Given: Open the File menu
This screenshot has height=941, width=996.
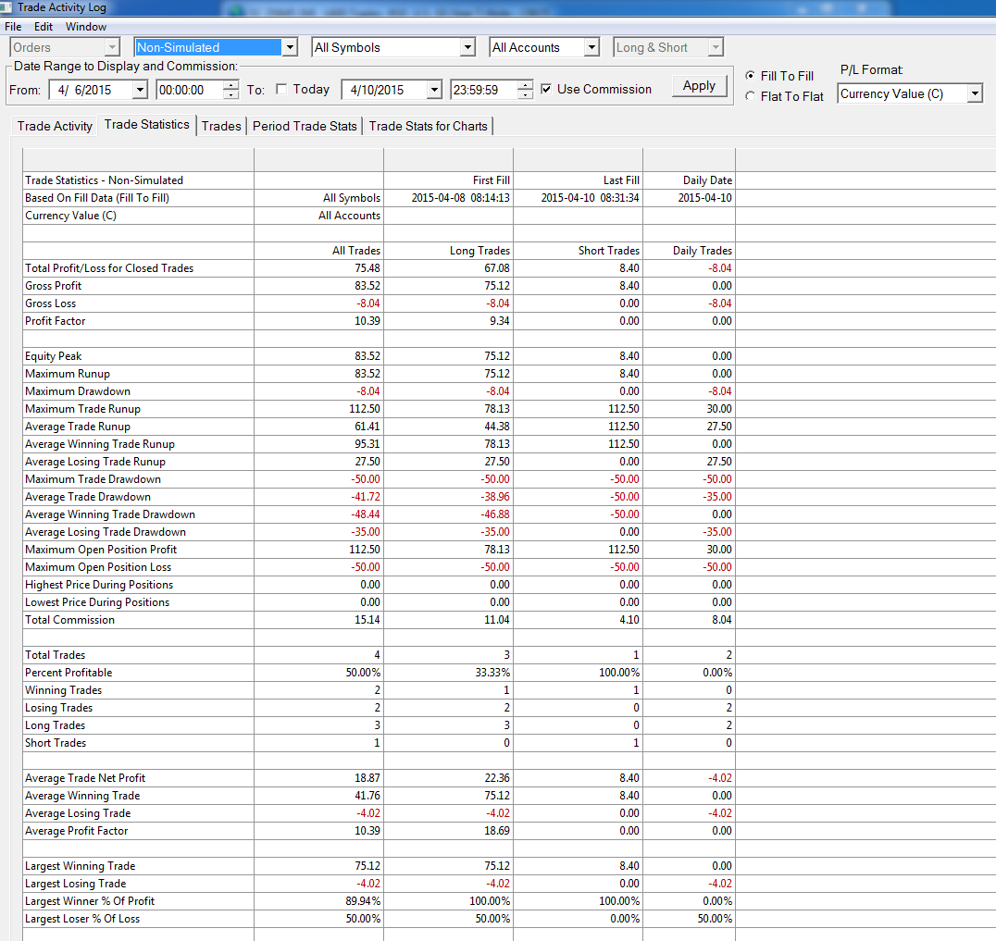Looking at the screenshot, I should point(13,27).
